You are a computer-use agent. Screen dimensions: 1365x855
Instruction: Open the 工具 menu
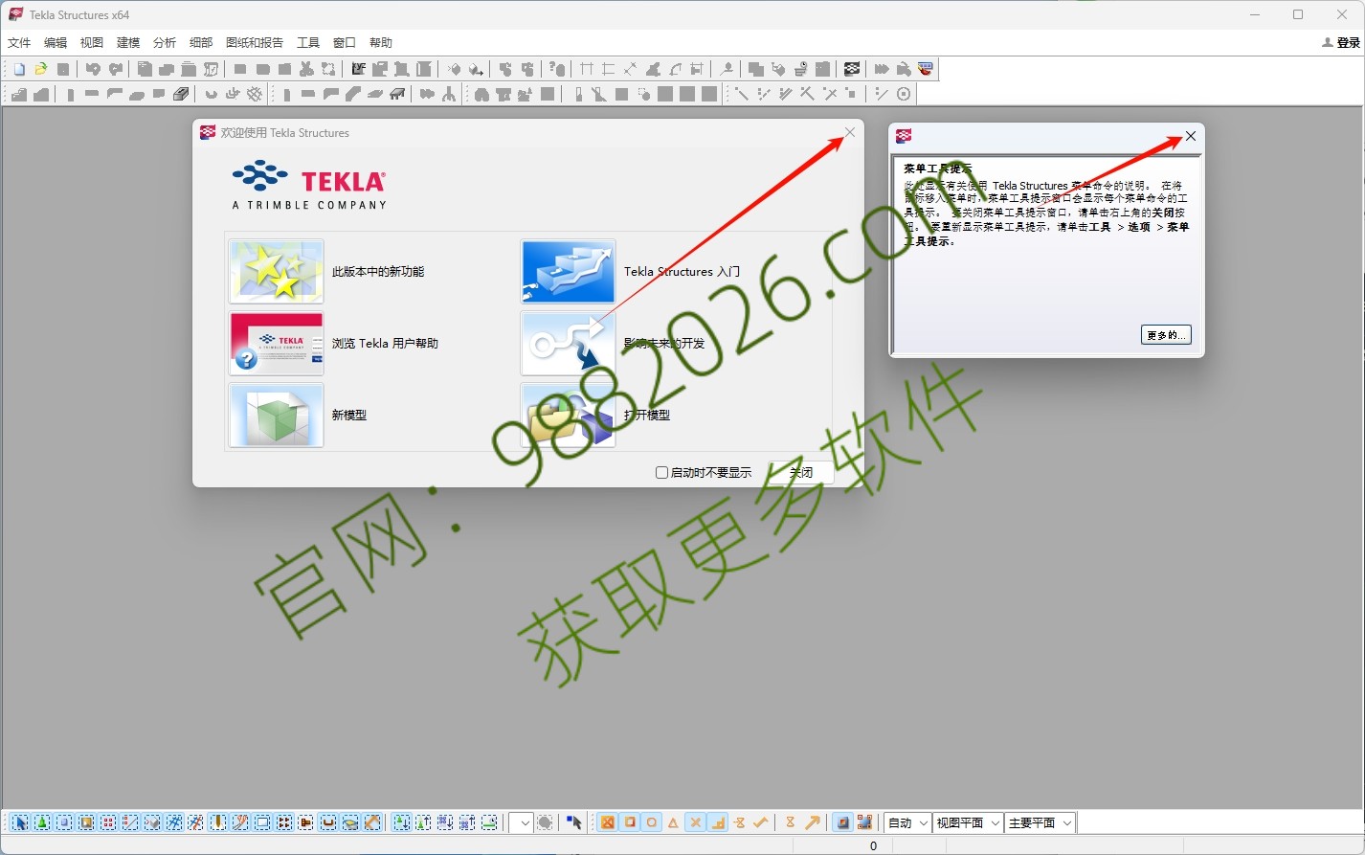[x=308, y=42]
